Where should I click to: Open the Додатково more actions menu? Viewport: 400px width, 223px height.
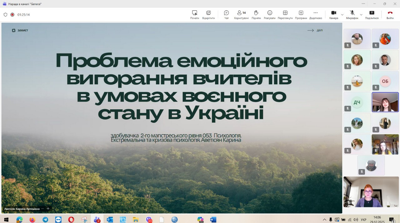315,14
